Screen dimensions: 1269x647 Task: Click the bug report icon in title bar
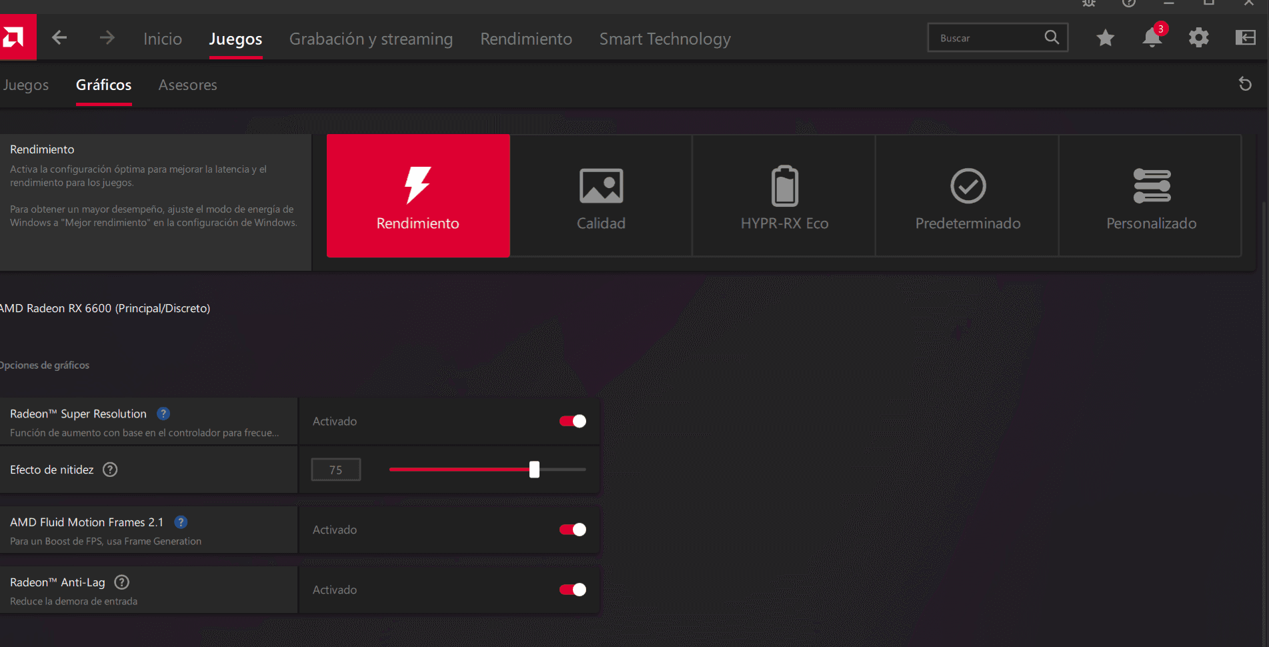click(x=1089, y=3)
